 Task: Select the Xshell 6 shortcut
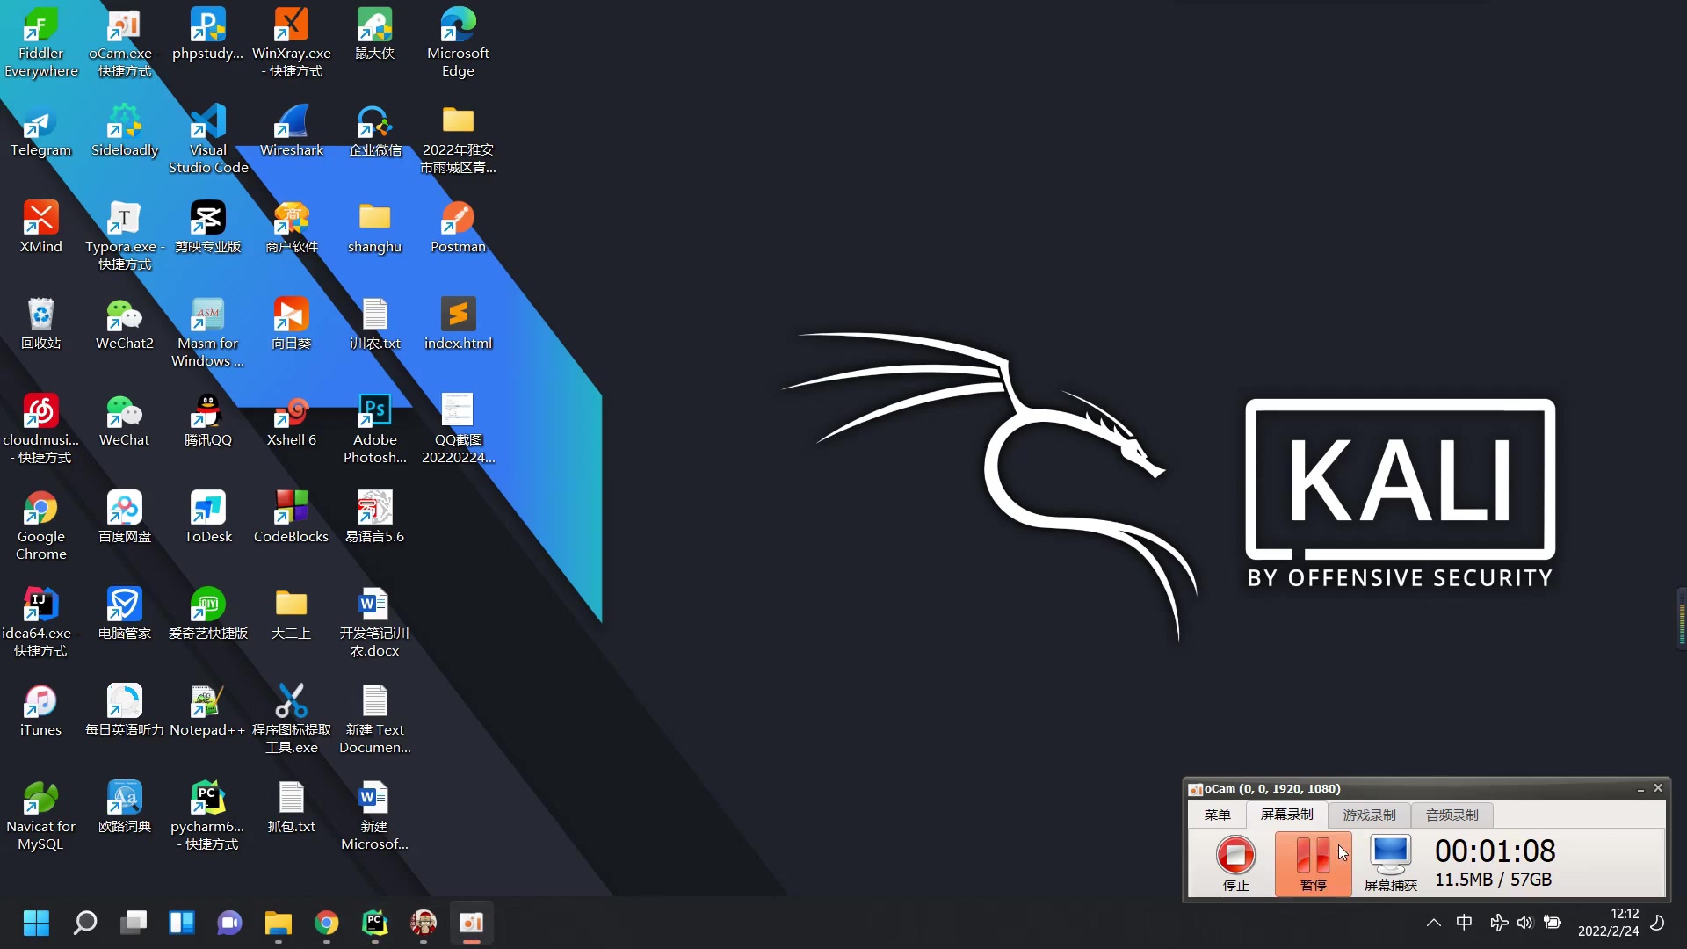pos(291,420)
